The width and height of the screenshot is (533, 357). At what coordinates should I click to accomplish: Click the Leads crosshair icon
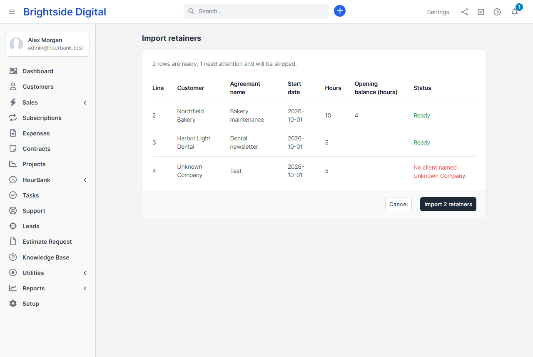(x=13, y=226)
